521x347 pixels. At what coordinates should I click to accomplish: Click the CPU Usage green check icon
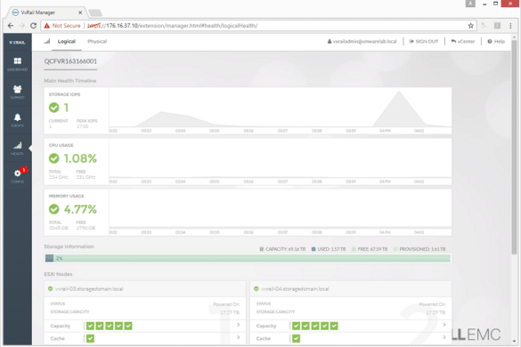click(53, 158)
